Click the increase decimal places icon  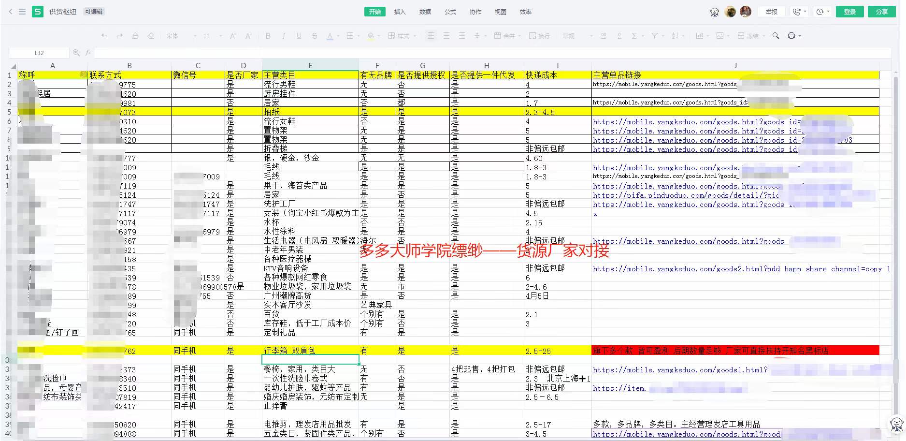[x=604, y=36]
